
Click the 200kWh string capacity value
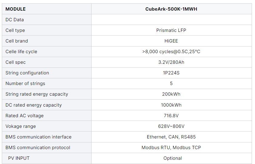click(171, 94)
